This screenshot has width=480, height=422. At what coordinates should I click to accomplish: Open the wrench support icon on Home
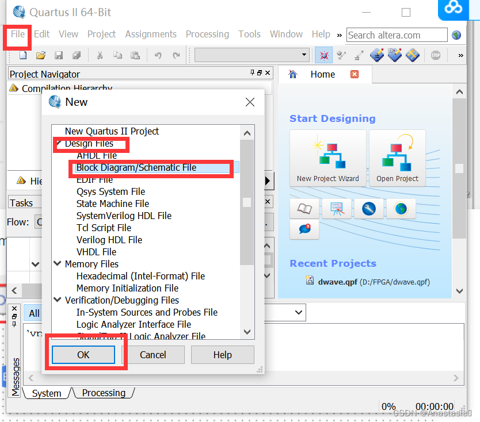tap(369, 209)
